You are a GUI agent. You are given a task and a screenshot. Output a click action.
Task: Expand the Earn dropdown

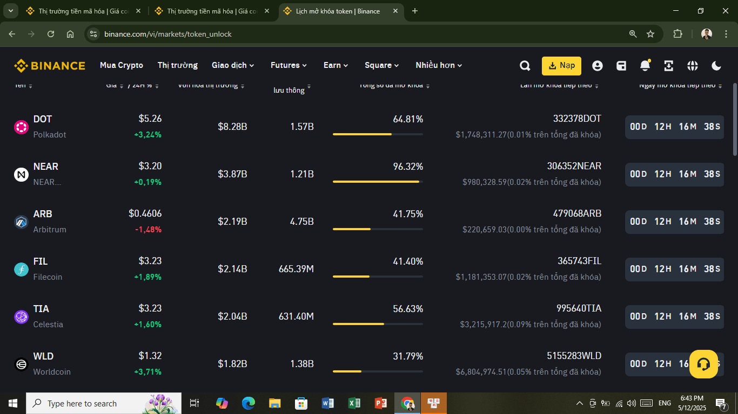(336, 65)
